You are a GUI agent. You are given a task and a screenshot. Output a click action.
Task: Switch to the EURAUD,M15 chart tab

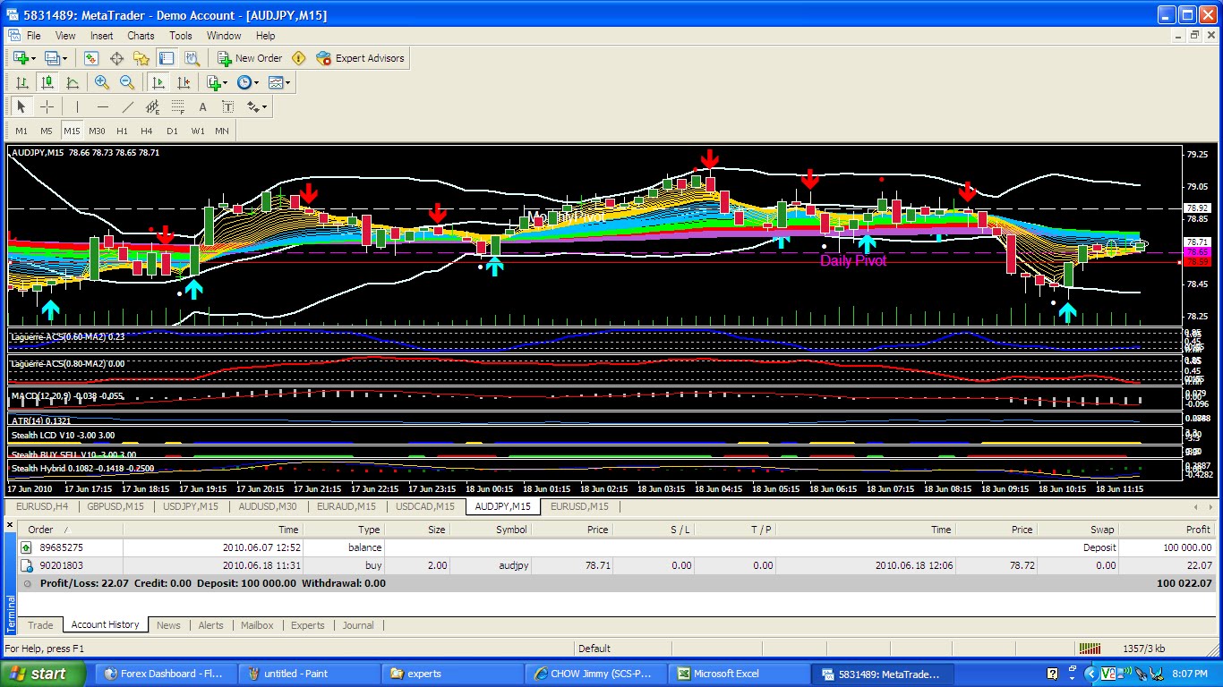[x=347, y=506]
